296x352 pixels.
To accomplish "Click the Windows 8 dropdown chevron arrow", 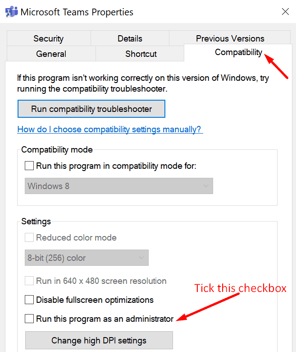I will click(x=206, y=186).
